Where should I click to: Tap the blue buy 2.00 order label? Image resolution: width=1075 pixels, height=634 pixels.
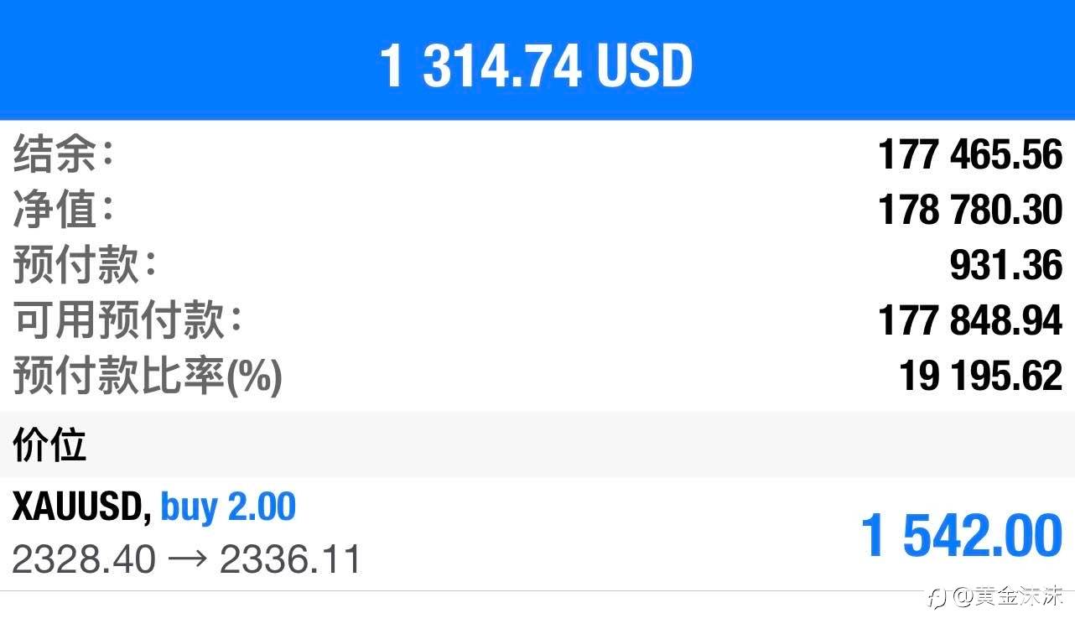tap(228, 507)
